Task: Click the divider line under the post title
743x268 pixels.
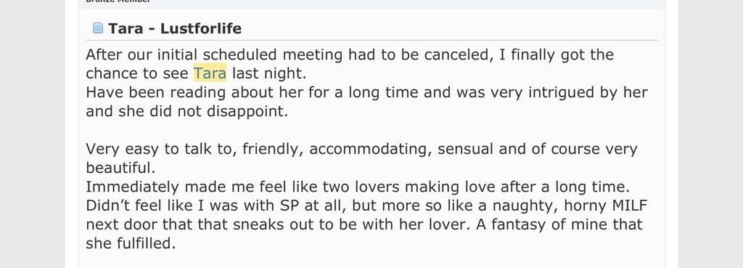Action: pos(372,41)
